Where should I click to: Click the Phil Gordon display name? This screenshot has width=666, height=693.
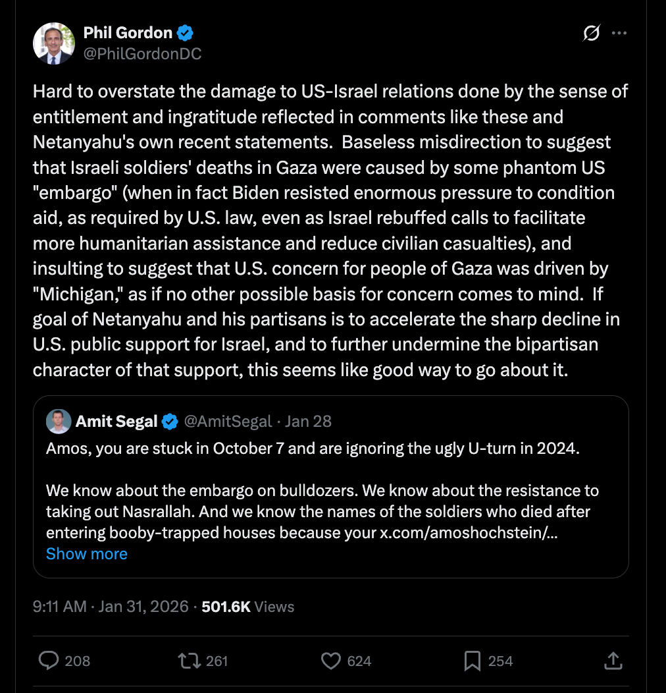point(128,32)
